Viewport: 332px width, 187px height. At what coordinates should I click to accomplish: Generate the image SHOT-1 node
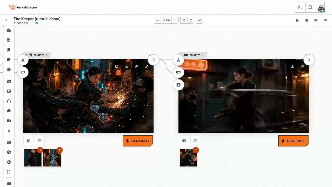point(138,141)
